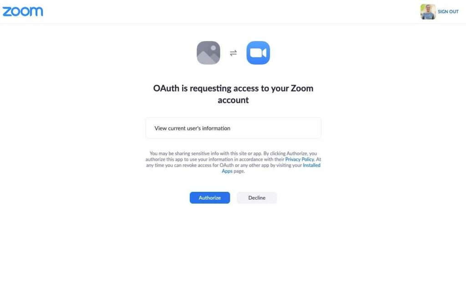The height and width of the screenshot is (303, 466).
Task: Click the OAuth app placeholder image icon
Action: [x=208, y=53]
